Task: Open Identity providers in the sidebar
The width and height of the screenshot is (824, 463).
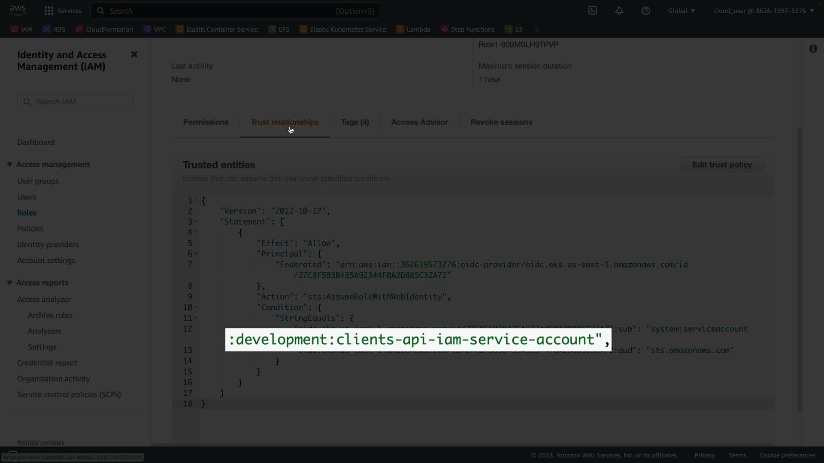Action: (x=48, y=244)
